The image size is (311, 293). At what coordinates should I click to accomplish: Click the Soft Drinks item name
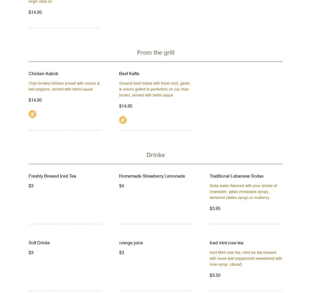click(x=39, y=243)
